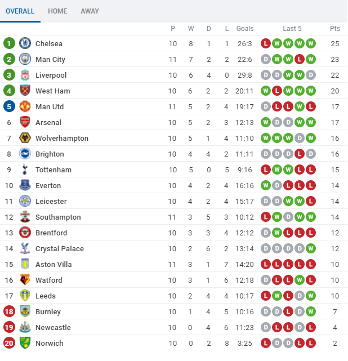
Task: Click Crystal Palace's latest win badge
Action: pyautogui.click(x=311, y=248)
